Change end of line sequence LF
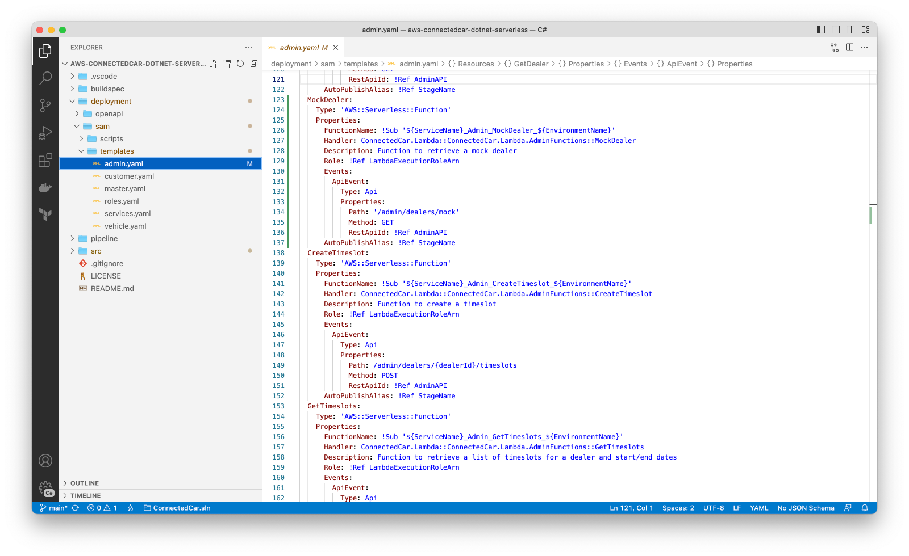The height and width of the screenshot is (556, 909). coord(737,508)
